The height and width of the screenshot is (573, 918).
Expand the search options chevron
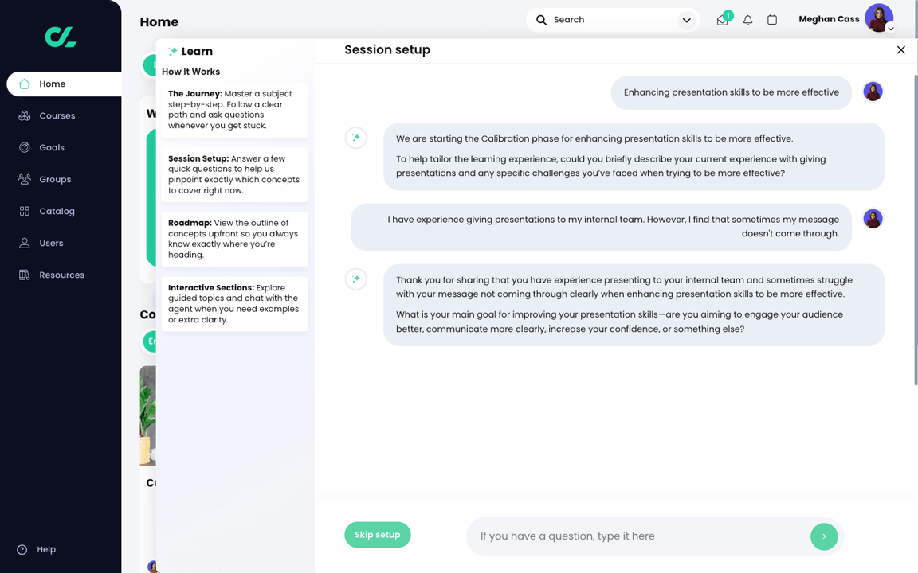pos(686,20)
